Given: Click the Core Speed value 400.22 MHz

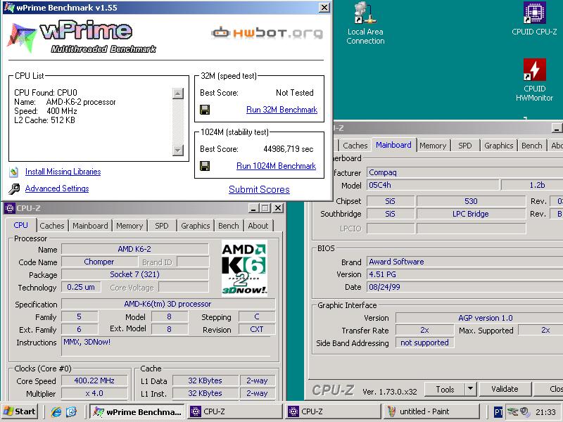Looking at the screenshot, I should pos(94,381).
